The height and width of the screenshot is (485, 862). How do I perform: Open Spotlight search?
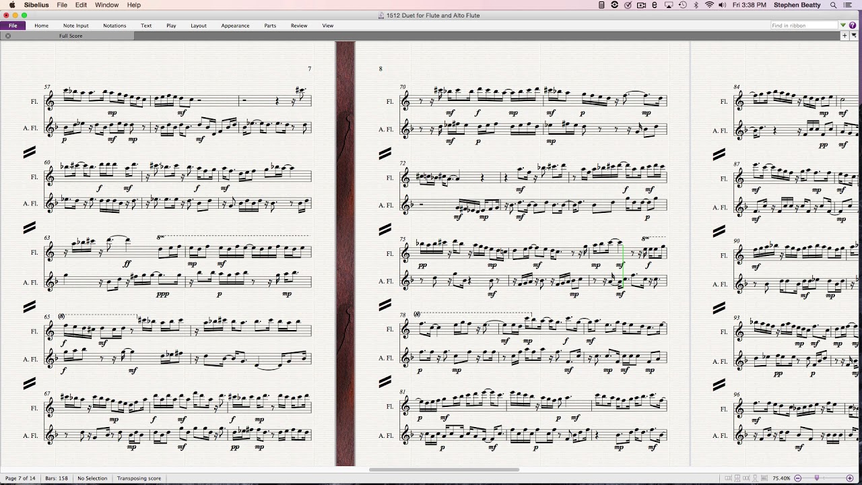pos(834,5)
